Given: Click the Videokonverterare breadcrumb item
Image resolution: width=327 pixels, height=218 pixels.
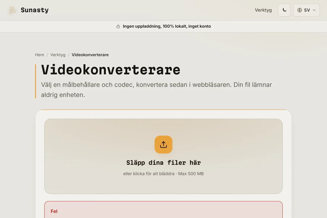Looking at the screenshot, I should (90, 55).
